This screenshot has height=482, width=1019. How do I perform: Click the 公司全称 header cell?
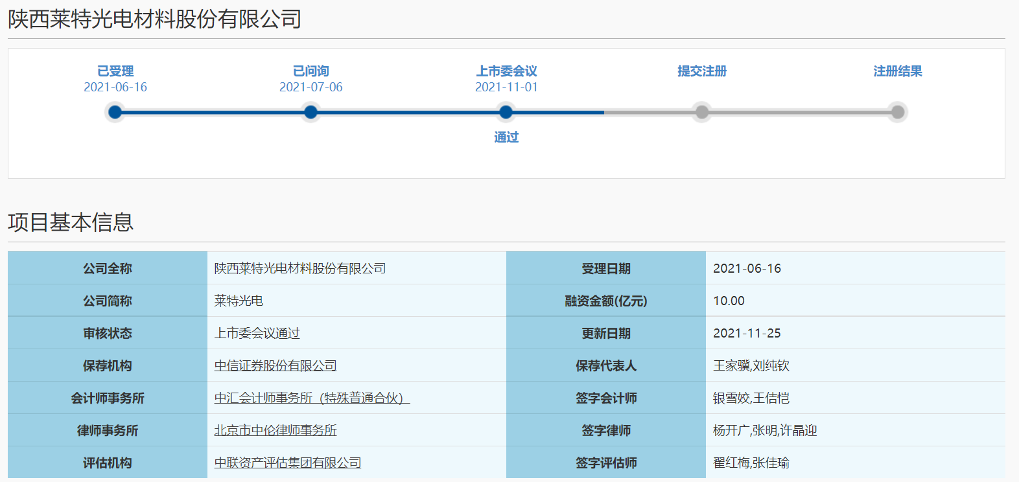pos(108,268)
